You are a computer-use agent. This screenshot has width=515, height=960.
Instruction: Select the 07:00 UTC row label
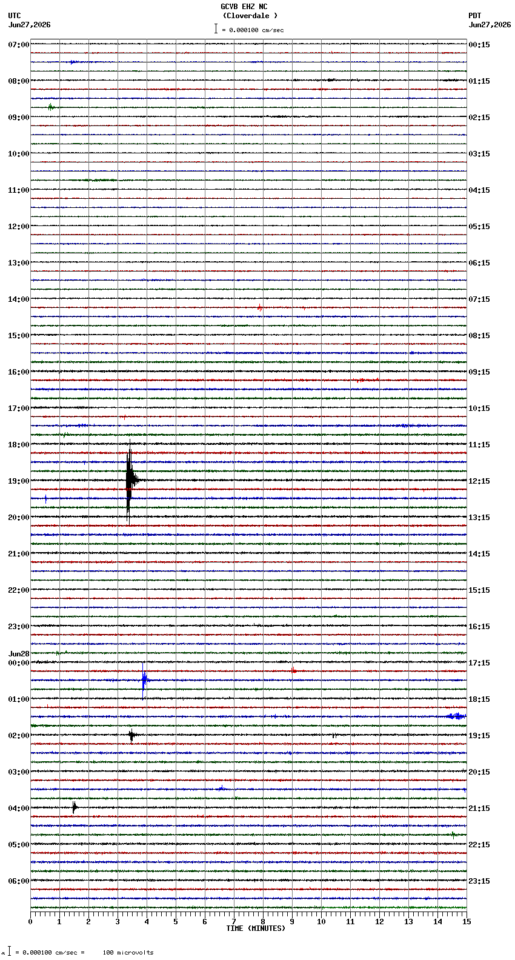[19, 45]
